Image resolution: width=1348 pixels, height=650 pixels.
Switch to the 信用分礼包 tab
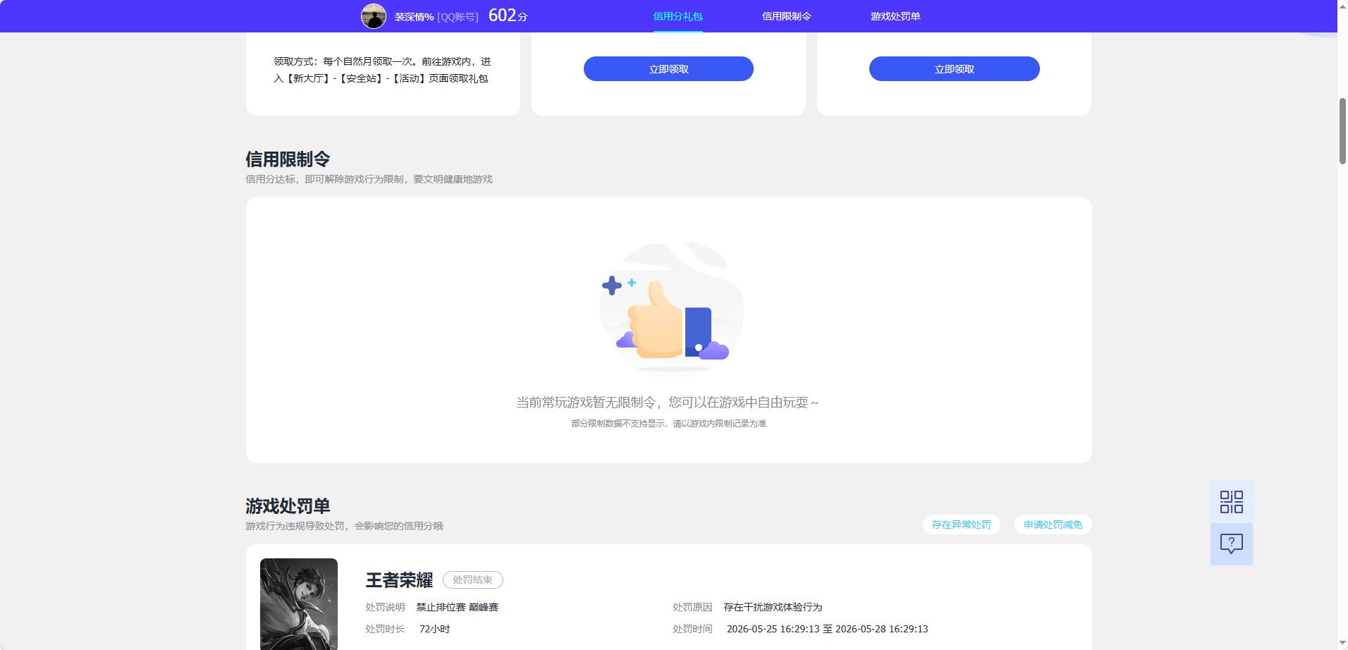[678, 16]
